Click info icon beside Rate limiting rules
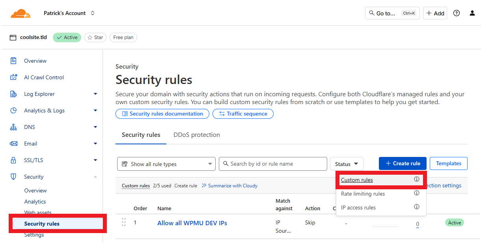Viewport: 481px width, 252px height. click(416, 193)
